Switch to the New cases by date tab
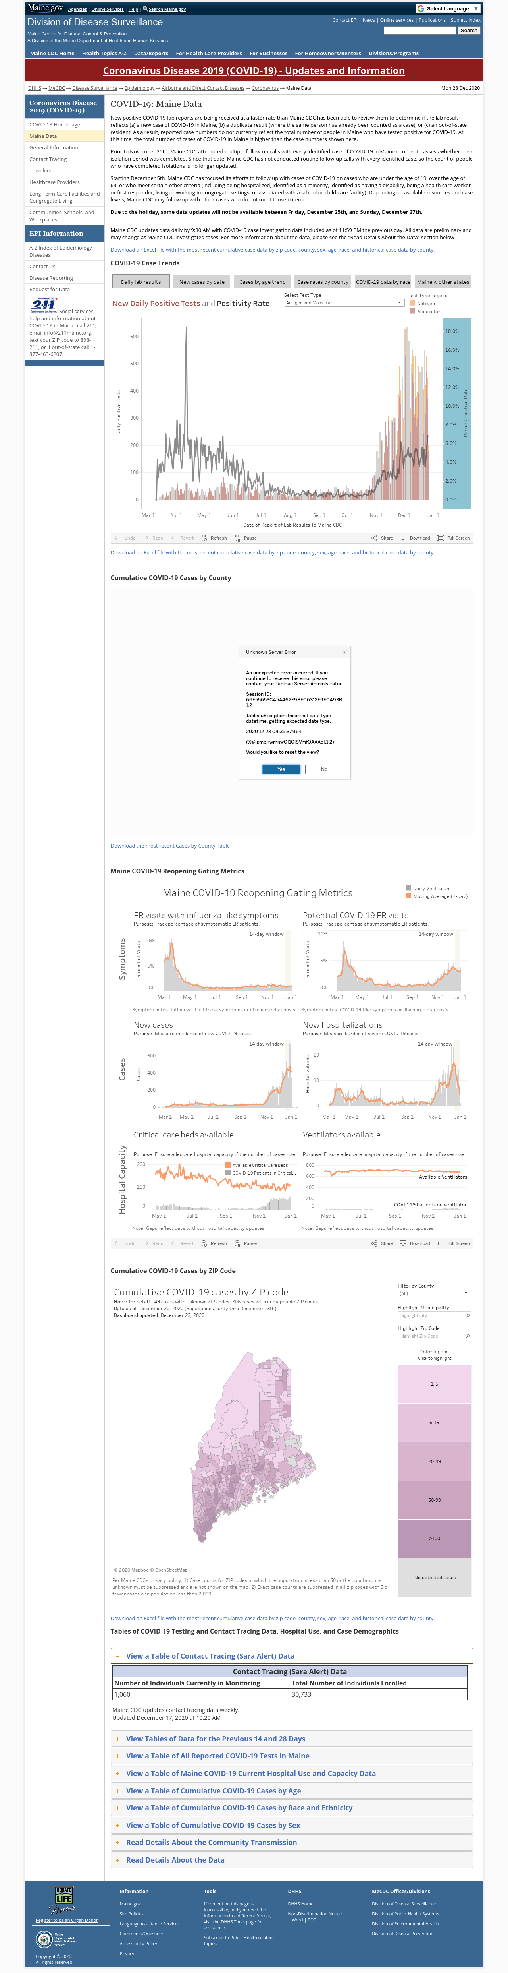 pos(202,281)
